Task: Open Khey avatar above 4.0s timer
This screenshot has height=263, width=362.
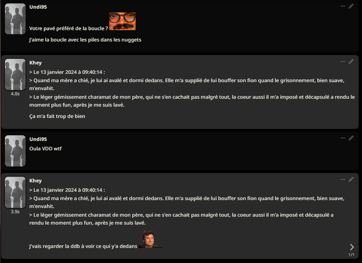Action: tap(15, 74)
